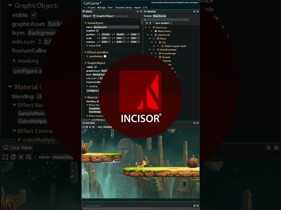This screenshot has width=281, height=210.
Task: Toggle the show disabled checkbox
Action: click(x=171, y=23)
